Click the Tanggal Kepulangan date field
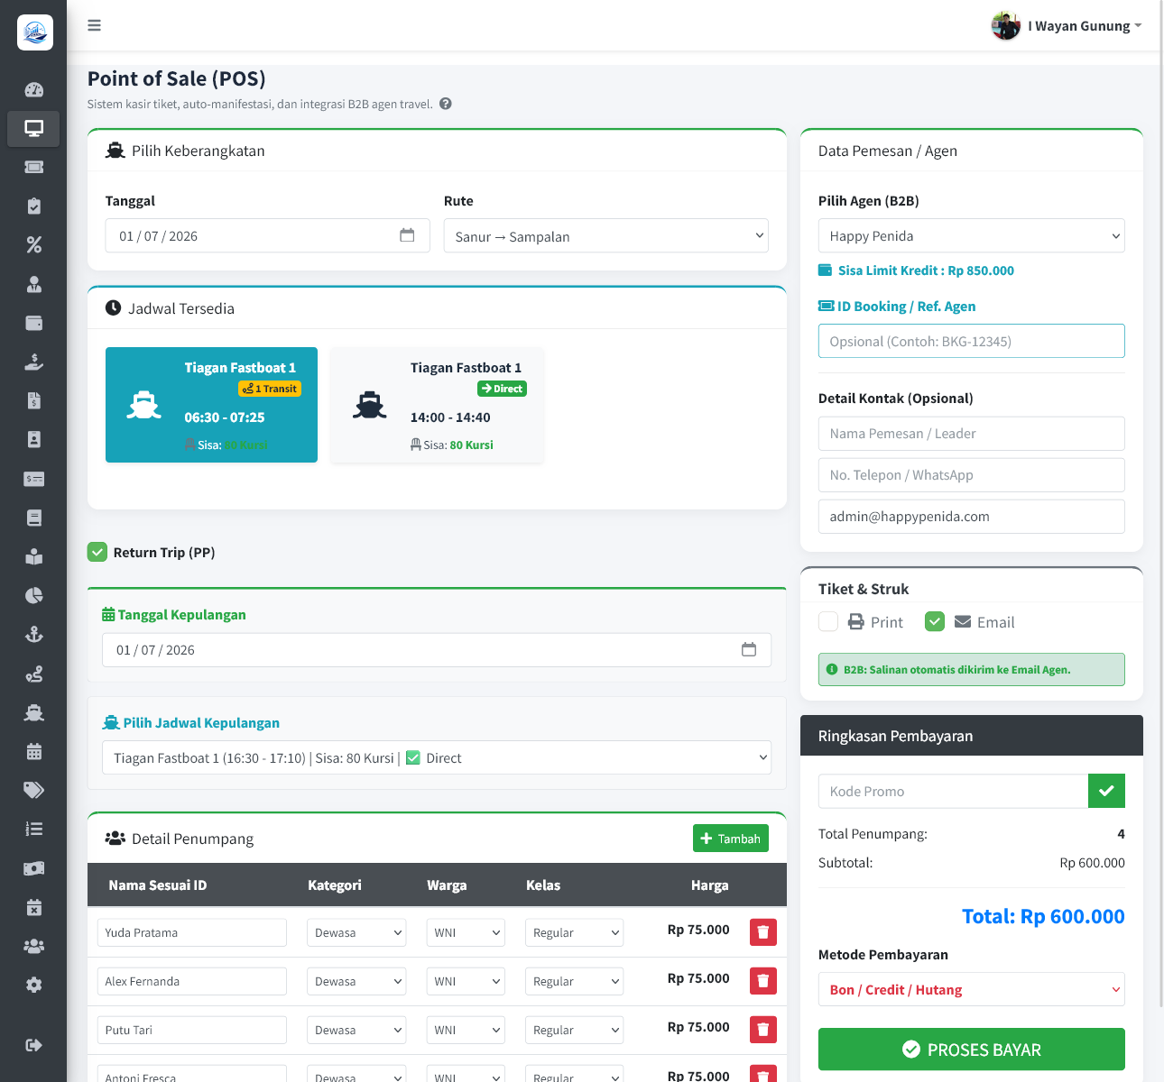Screen dimensions: 1164x1082 coord(437,650)
